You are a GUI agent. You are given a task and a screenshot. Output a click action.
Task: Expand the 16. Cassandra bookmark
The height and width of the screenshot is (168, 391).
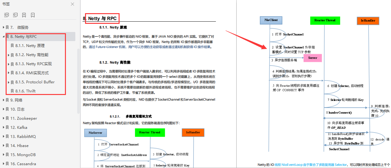[x=3, y=164]
